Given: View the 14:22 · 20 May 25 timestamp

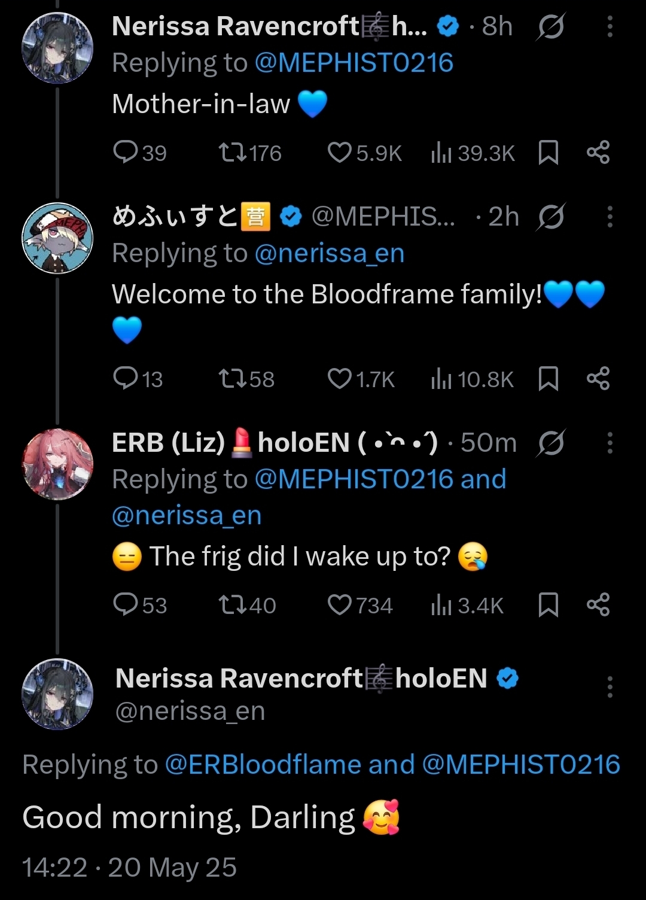Looking at the screenshot, I should (x=129, y=867).
